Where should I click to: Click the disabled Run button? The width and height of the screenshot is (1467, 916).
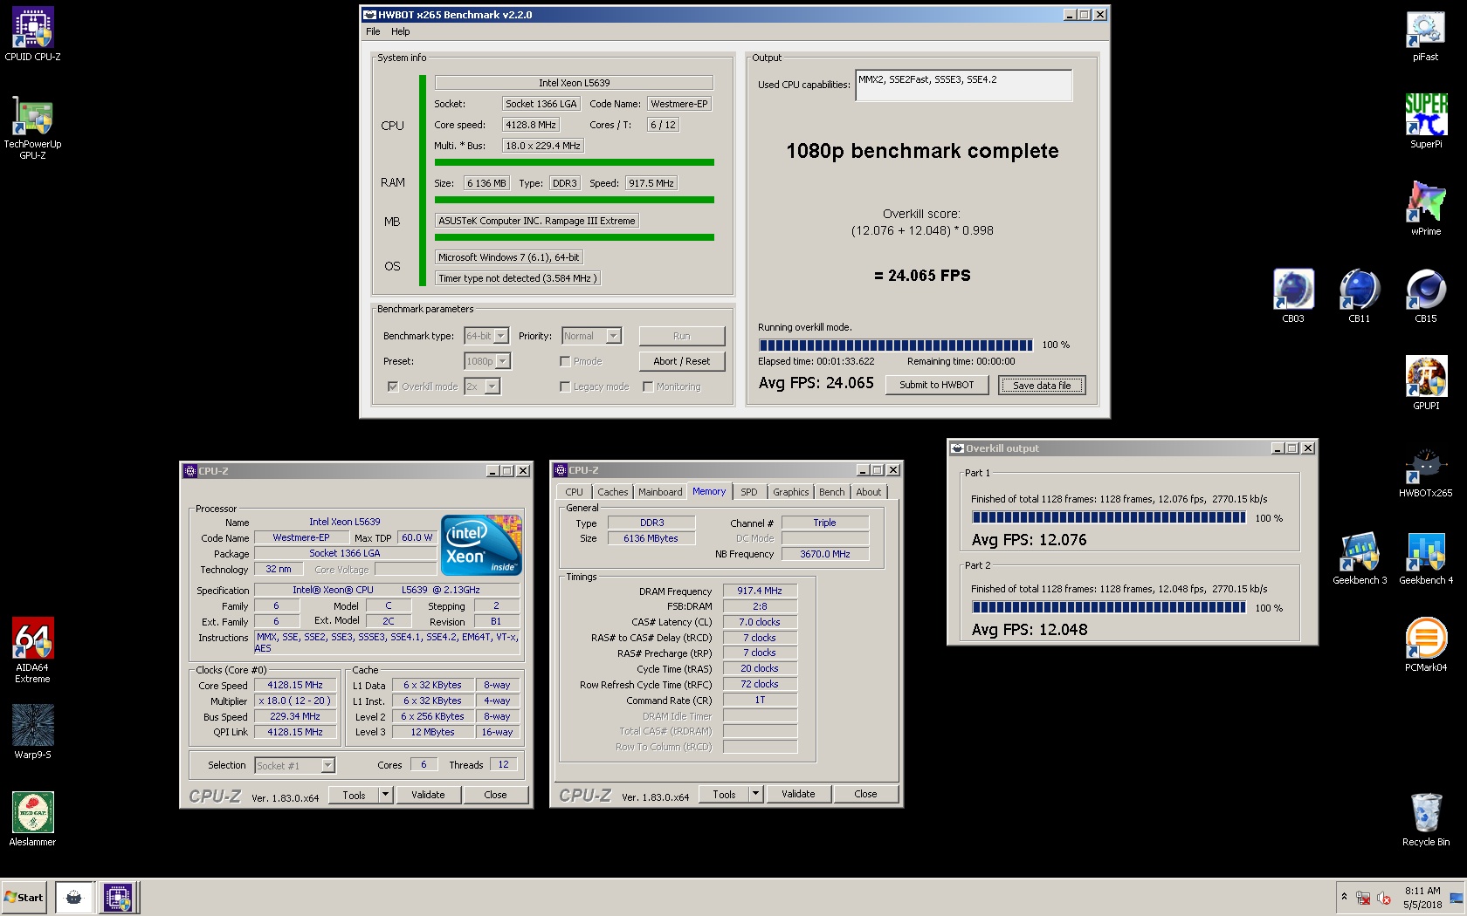[x=681, y=336]
